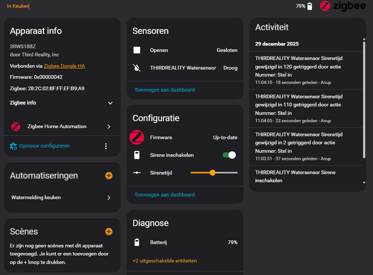Open the Zigbee Home Automation integration
The width and height of the screenshot is (373, 275).
click(61, 127)
